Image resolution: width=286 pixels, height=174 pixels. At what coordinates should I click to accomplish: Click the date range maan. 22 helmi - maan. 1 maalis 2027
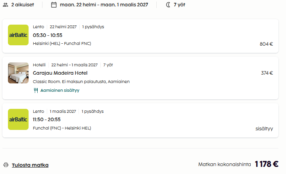click(104, 5)
